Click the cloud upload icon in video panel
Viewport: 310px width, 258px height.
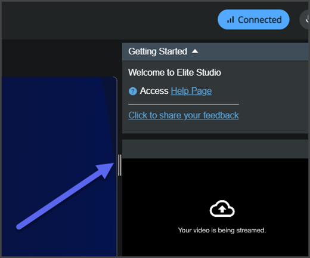tap(222, 208)
